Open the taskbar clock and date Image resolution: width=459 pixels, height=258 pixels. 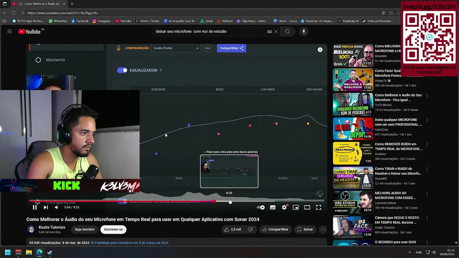pos(447,252)
